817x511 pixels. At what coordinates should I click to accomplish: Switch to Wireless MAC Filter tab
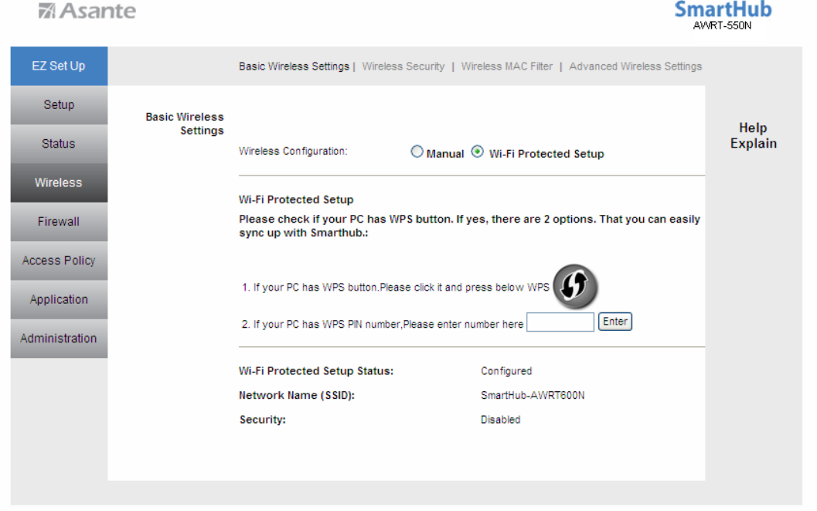tap(506, 66)
